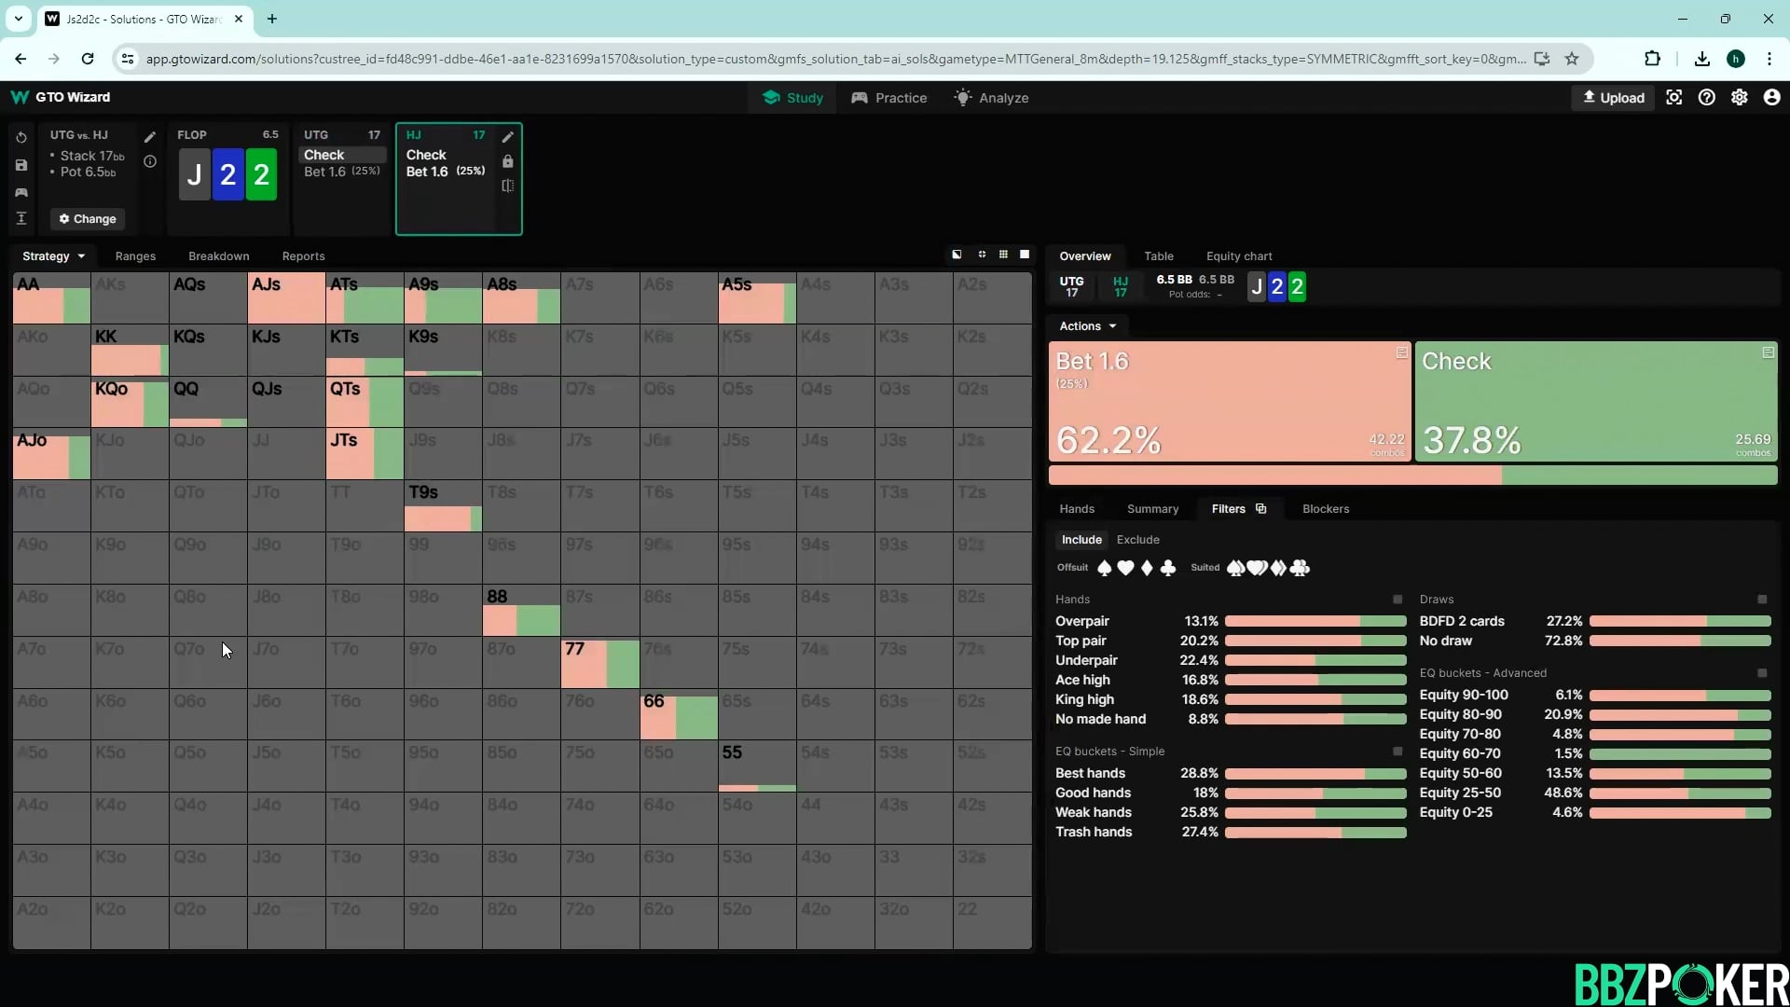Toggle the Draws filter section checkbox
Image resolution: width=1790 pixels, height=1007 pixels.
pos(1761,600)
